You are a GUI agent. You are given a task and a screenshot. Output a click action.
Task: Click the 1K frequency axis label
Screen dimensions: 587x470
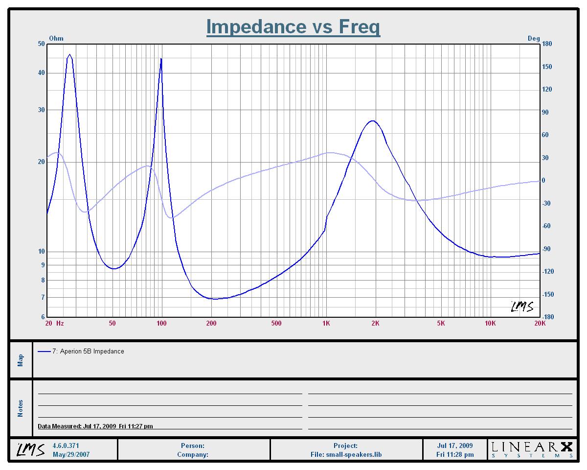[x=326, y=324]
